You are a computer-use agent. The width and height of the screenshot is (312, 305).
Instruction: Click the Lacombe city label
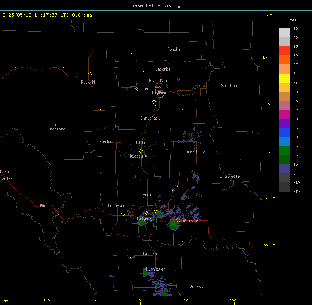coord(163,69)
